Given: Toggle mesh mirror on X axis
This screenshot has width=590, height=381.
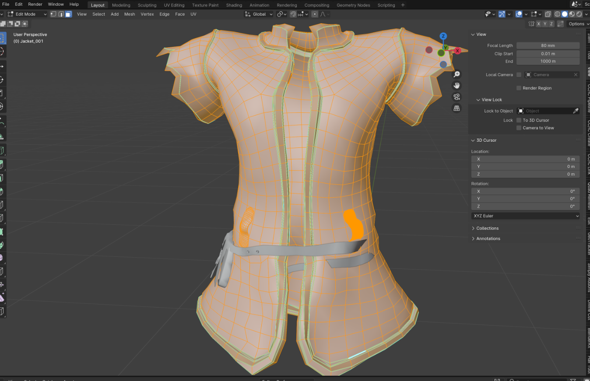Looking at the screenshot, I should click(x=539, y=24).
